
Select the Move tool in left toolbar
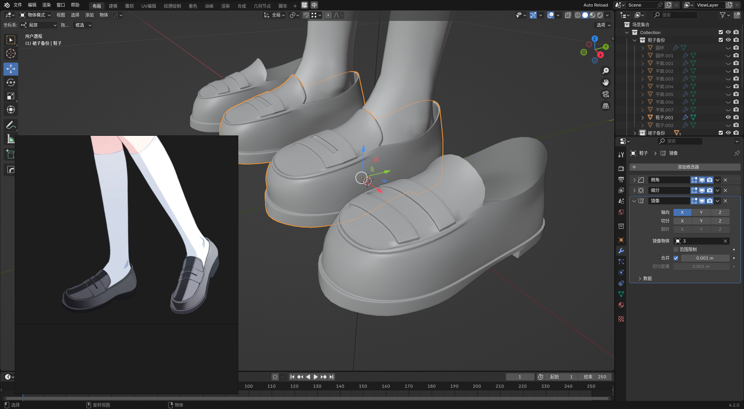tap(11, 69)
